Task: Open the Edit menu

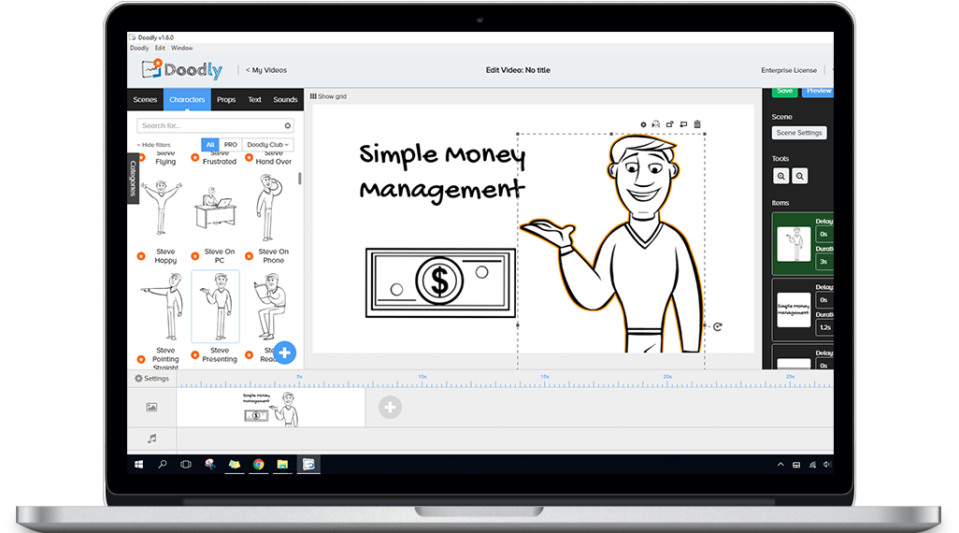Action: point(160,48)
